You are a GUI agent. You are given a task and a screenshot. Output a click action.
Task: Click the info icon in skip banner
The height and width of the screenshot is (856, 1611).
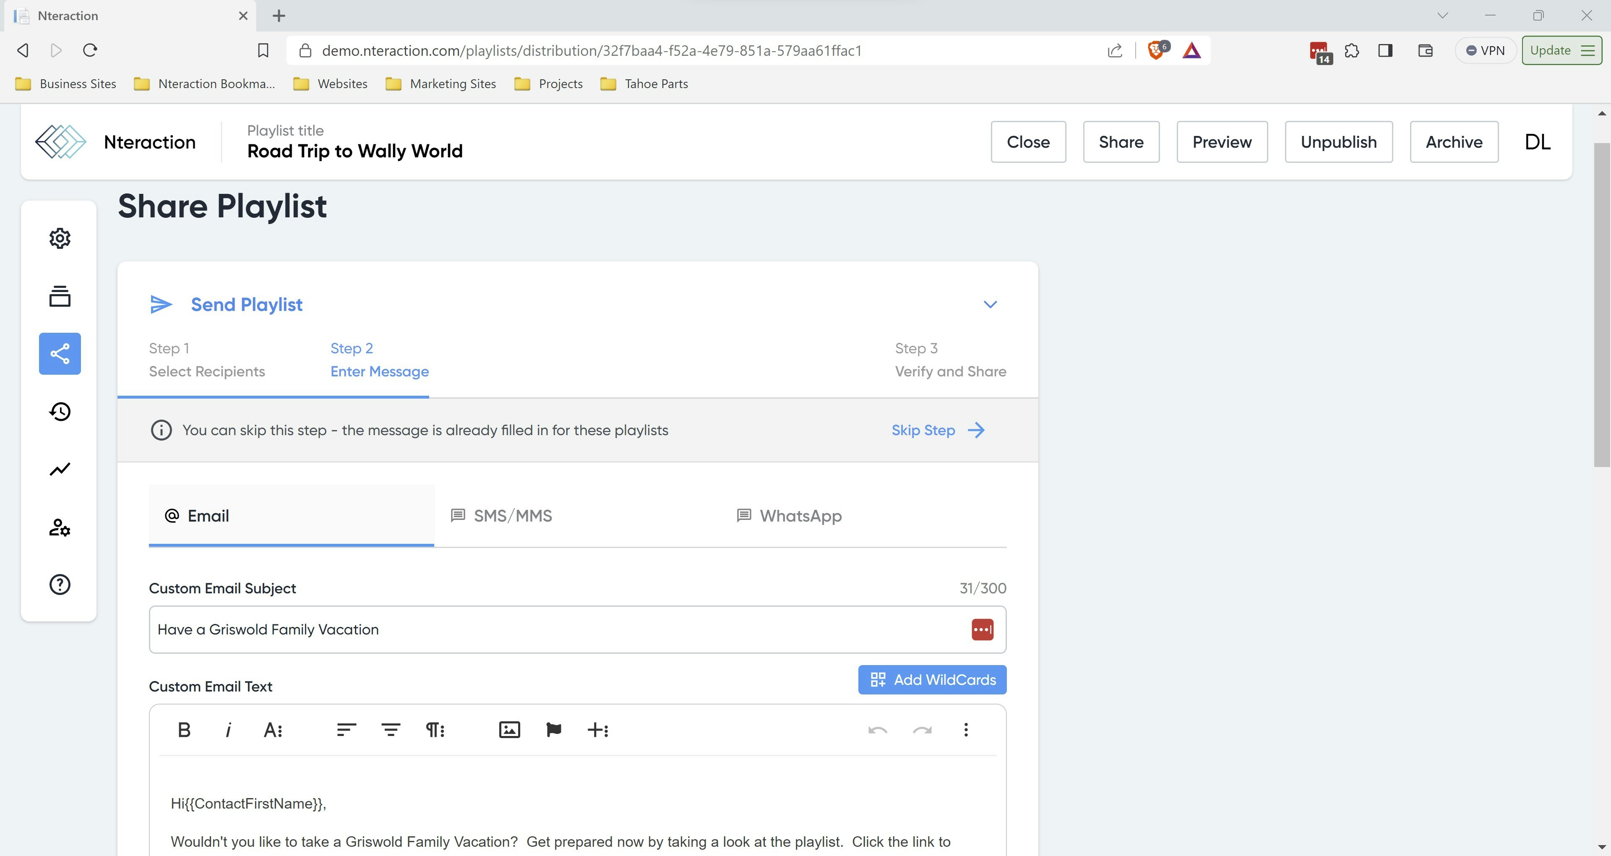(162, 431)
